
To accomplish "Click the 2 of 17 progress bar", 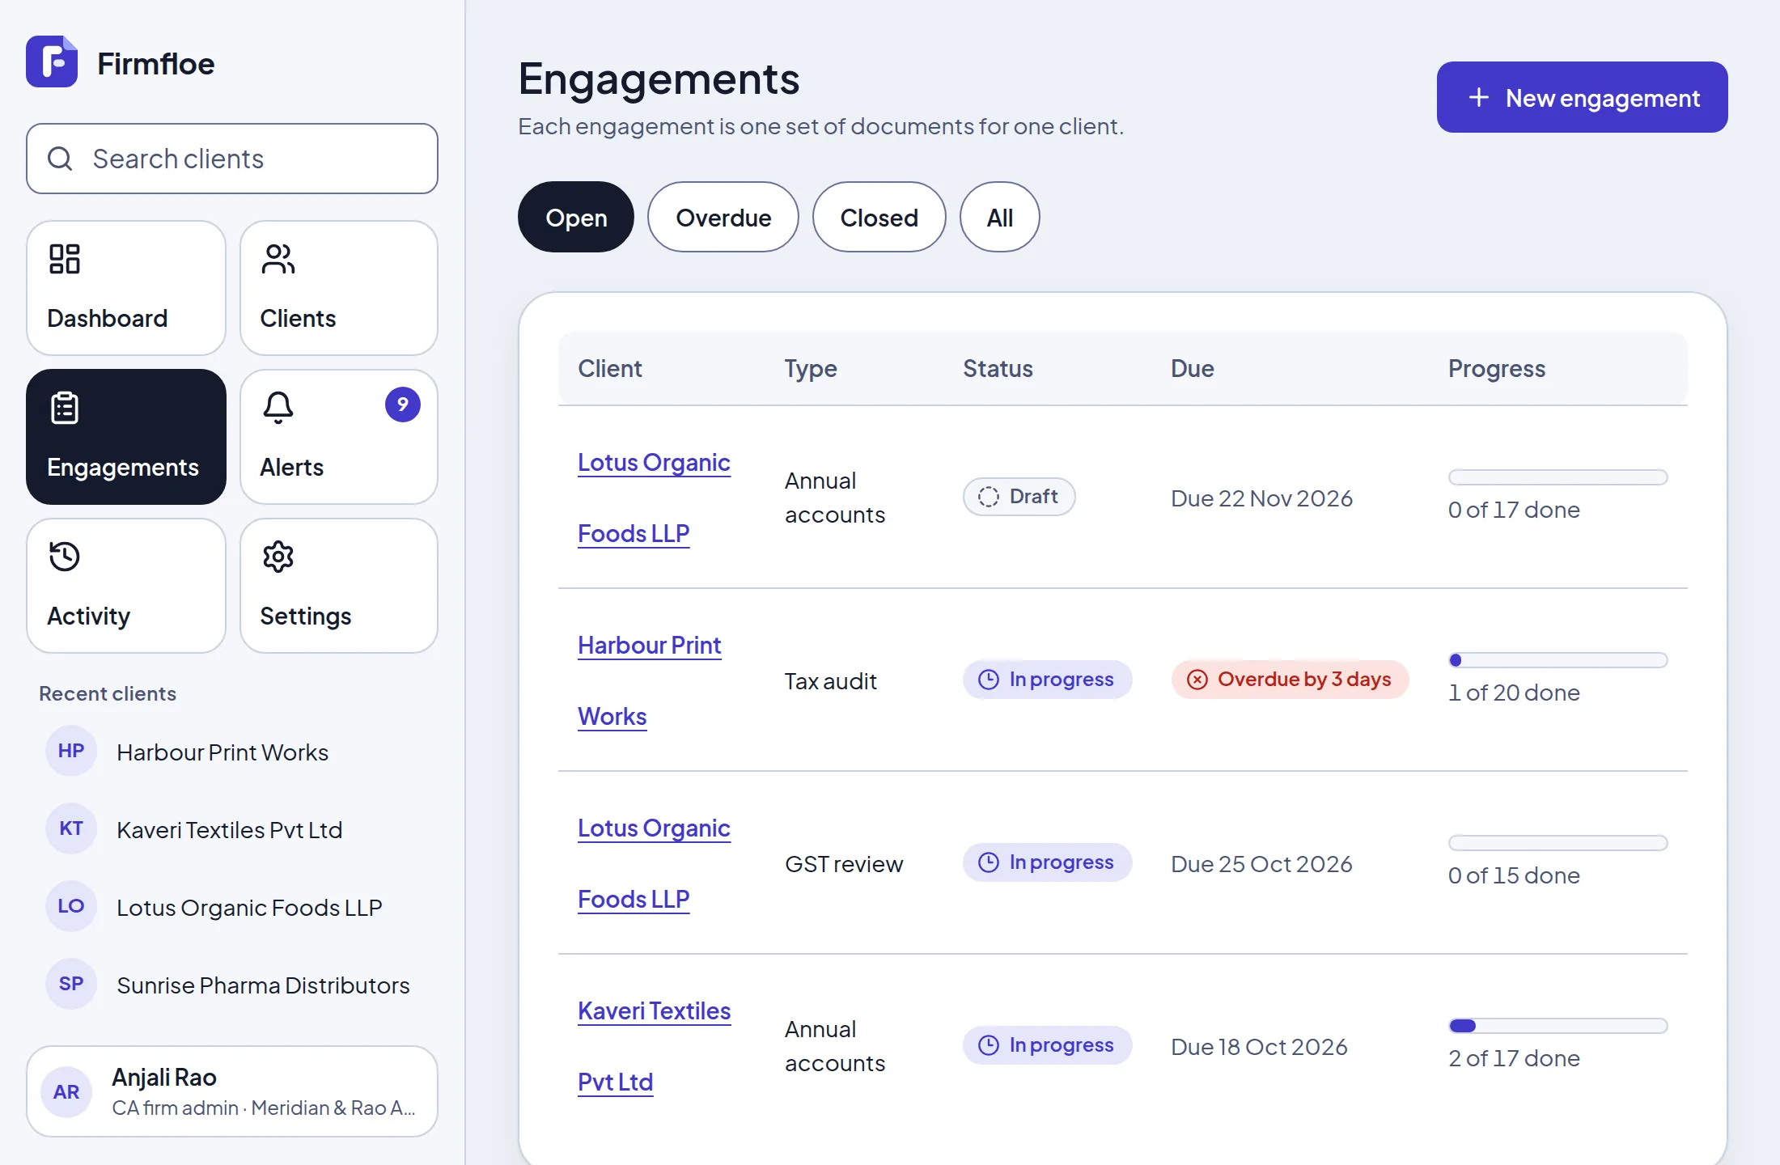I will point(1558,1026).
